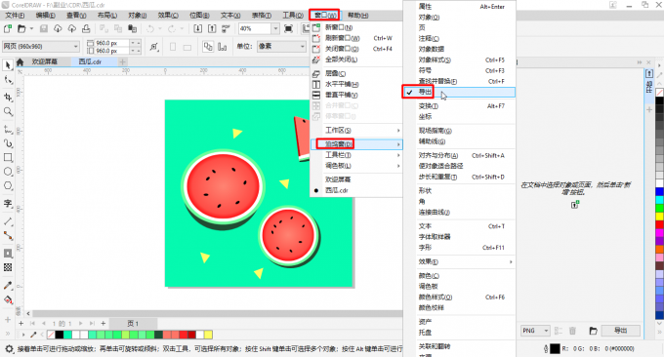This screenshot has height=357, width=664.
Task: Click the 导出 button in export docker
Action: coord(620,331)
